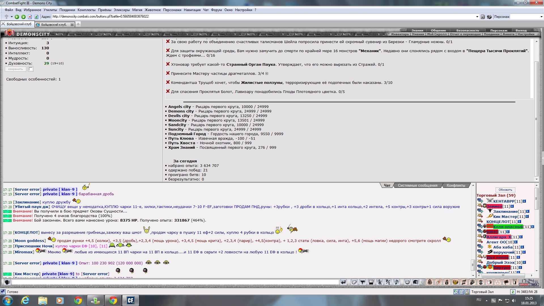Click the clock history icon in status bar
The height and width of the screenshot is (306, 544).
456,292
